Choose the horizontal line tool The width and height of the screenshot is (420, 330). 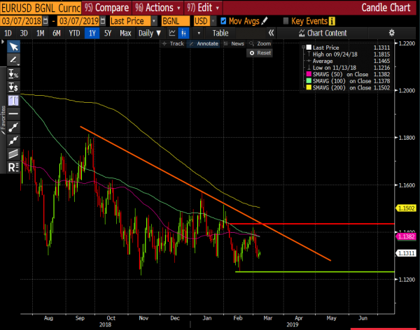(x=13, y=114)
